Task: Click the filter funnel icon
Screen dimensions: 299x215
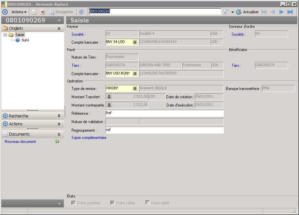Action: [x=225, y=12]
